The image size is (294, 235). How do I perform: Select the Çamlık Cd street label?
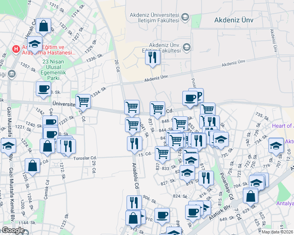(46, 190)
